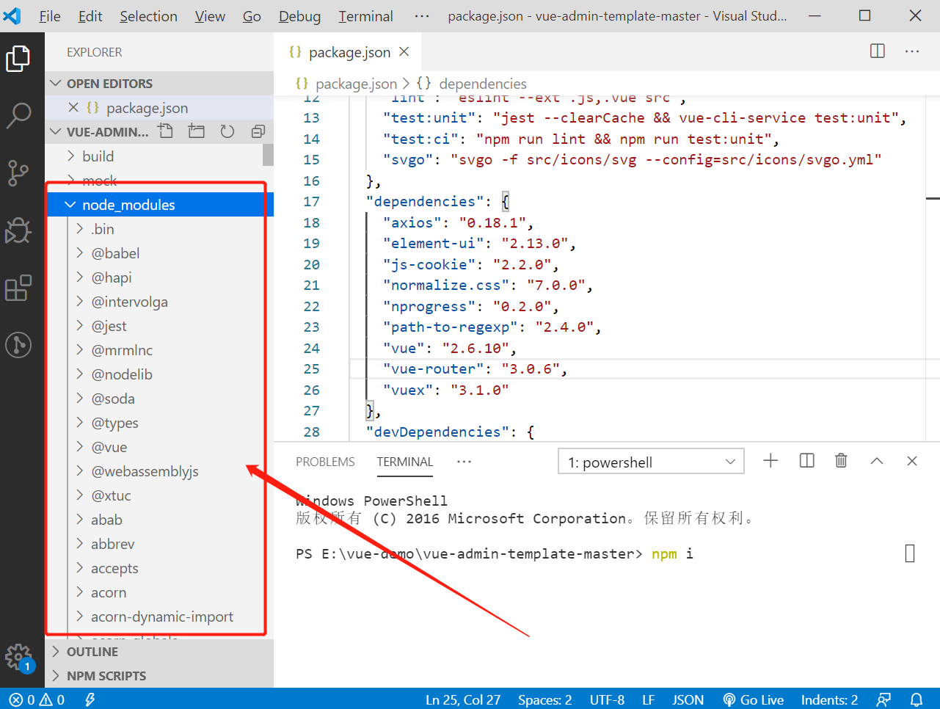Click New Folder icon in explorer header
The height and width of the screenshot is (709, 940).
coord(197,131)
